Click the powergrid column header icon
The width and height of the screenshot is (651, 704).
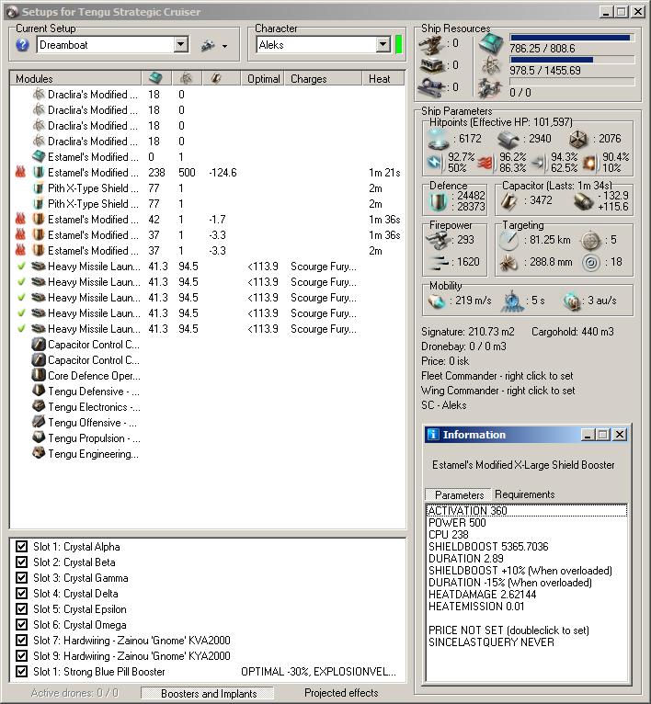pos(186,78)
